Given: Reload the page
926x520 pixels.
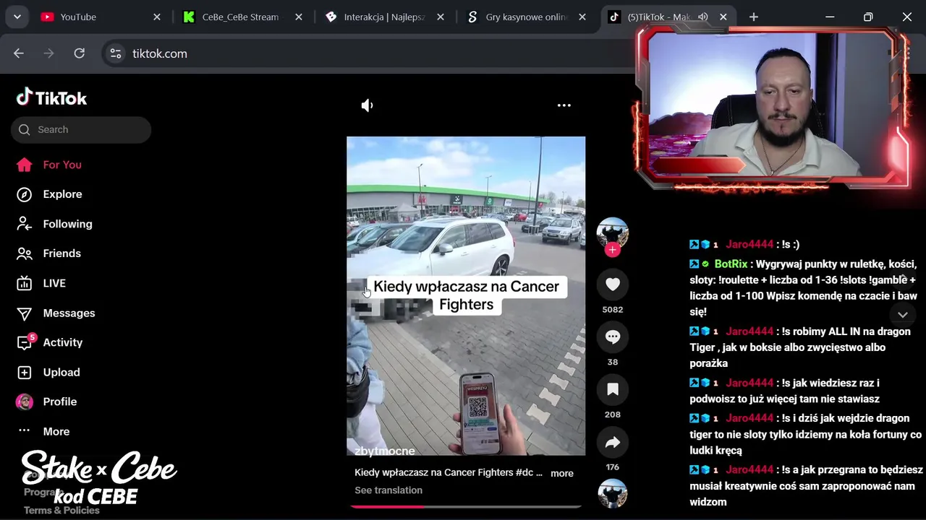Looking at the screenshot, I should pyautogui.click(x=80, y=53).
